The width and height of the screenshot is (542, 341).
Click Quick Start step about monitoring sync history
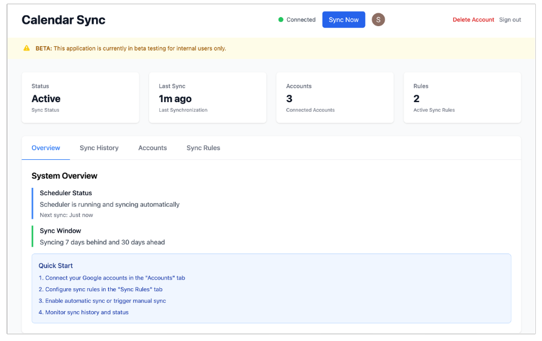(83, 312)
